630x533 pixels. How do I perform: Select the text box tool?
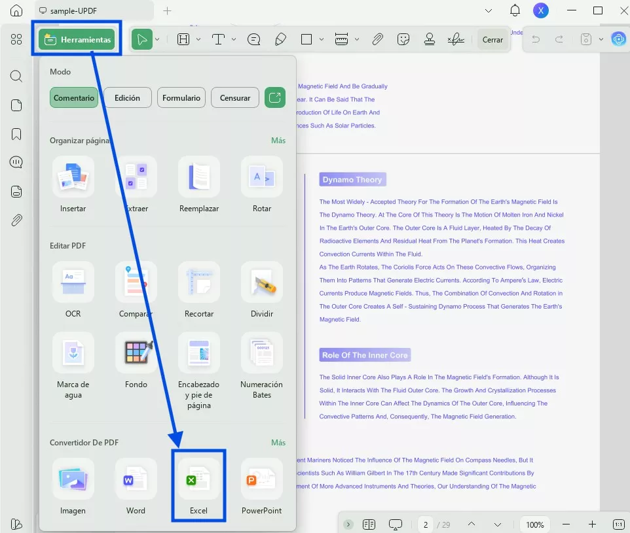tap(218, 39)
